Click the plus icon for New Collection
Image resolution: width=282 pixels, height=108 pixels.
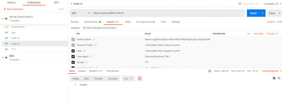[5, 9]
